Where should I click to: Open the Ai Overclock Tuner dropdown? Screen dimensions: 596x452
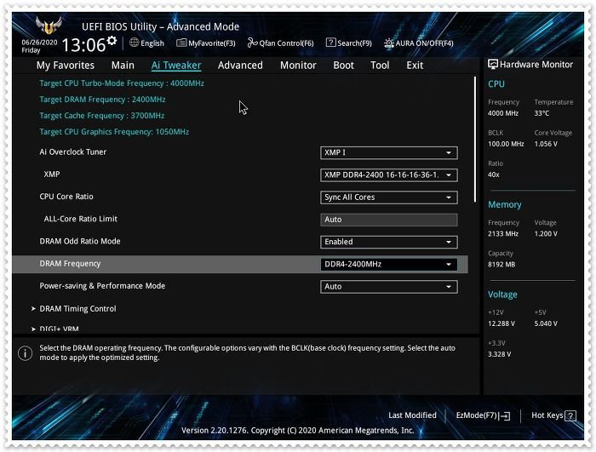tap(389, 153)
